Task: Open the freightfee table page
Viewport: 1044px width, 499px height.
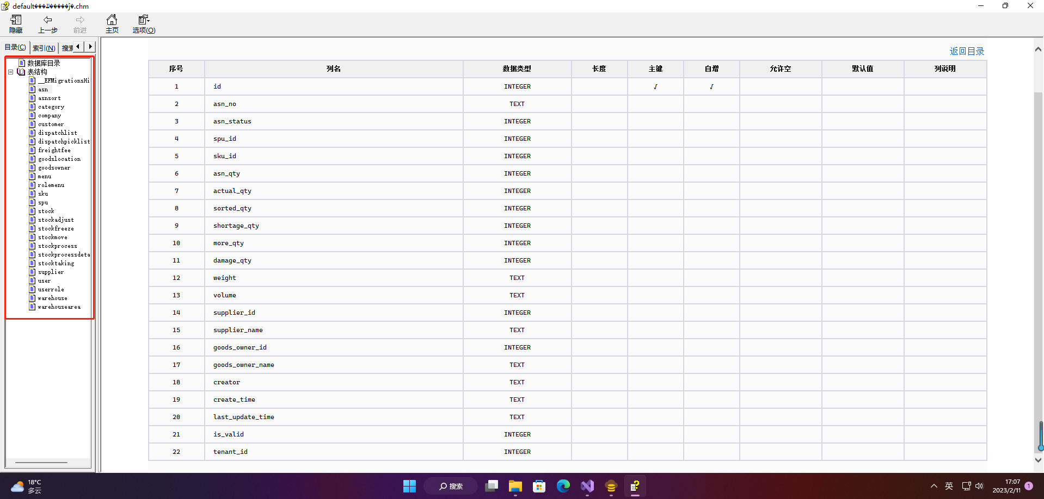Action: click(x=54, y=150)
